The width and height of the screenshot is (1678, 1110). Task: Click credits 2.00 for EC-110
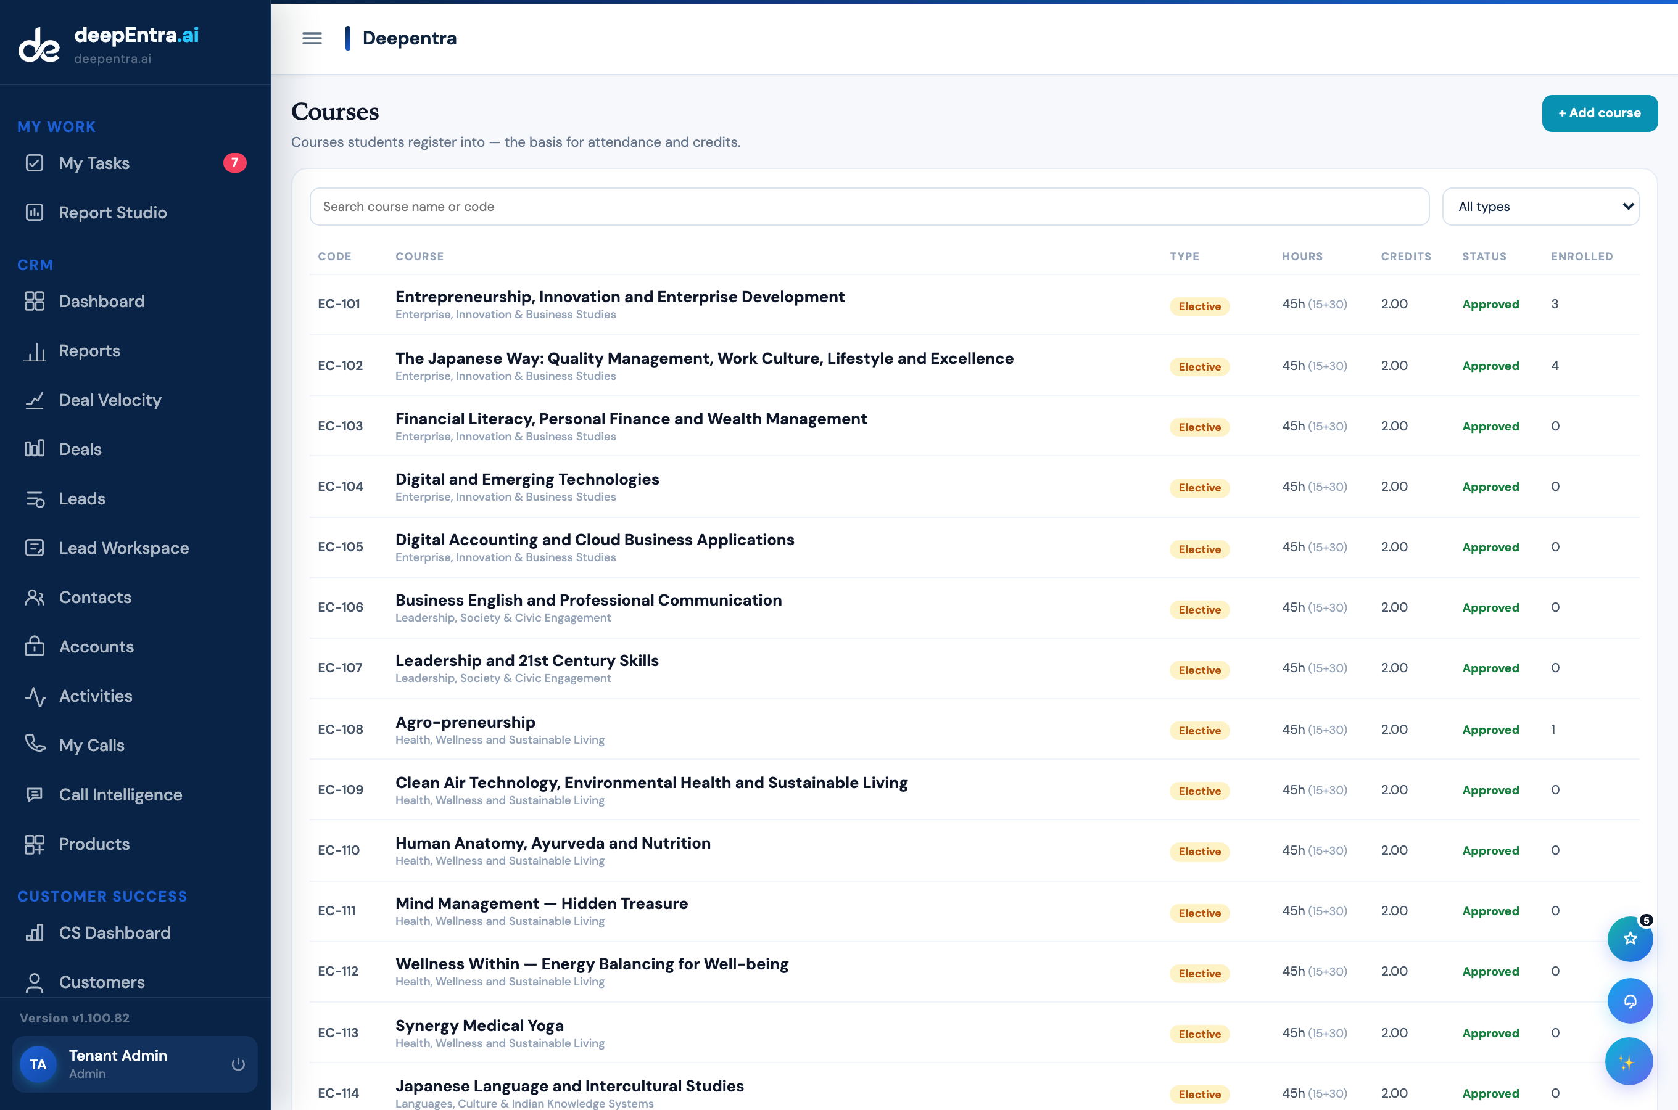point(1394,850)
